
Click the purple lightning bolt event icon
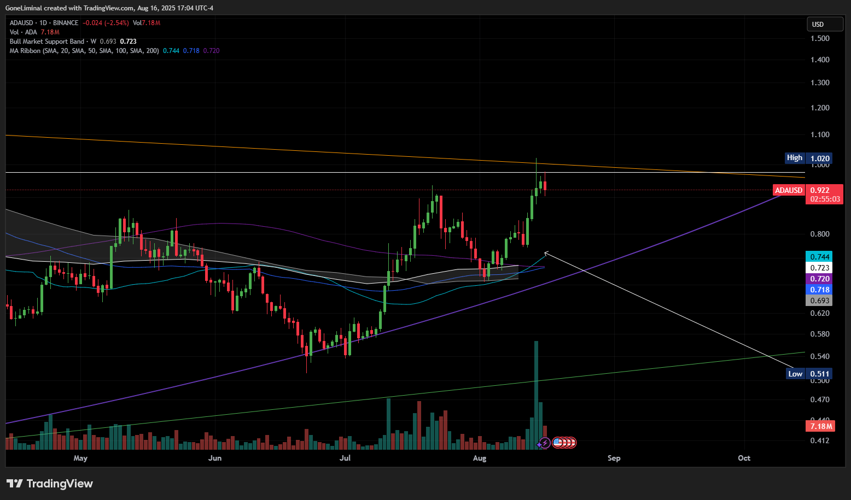tap(545, 443)
